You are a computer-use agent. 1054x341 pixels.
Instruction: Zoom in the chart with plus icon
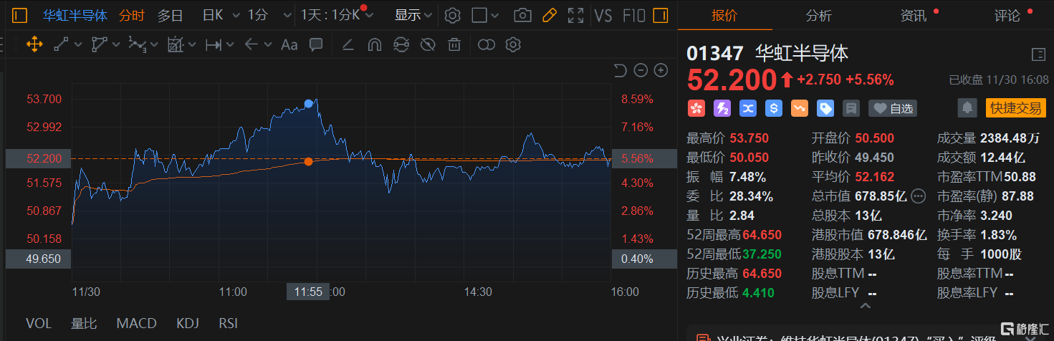pos(661,70)
